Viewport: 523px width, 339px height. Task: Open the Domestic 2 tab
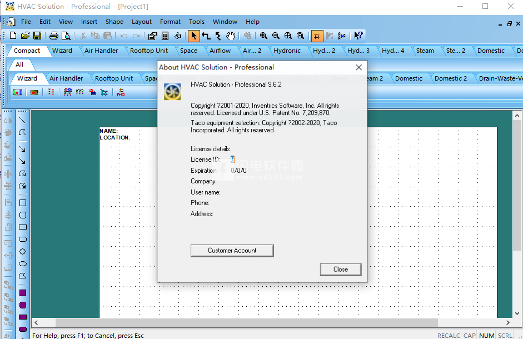(x=451, y=78)
